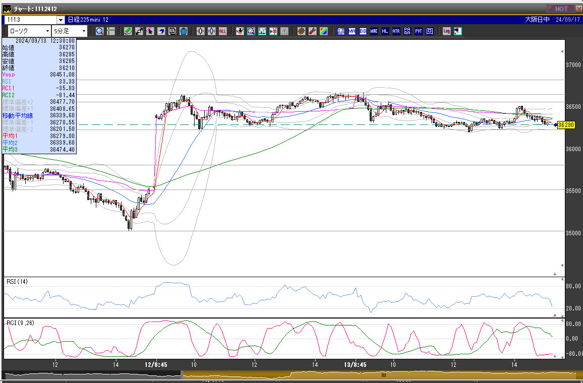Open the gear chart settings icon
Viewport: 583px width, 383px height.
(x=302, y=31)
